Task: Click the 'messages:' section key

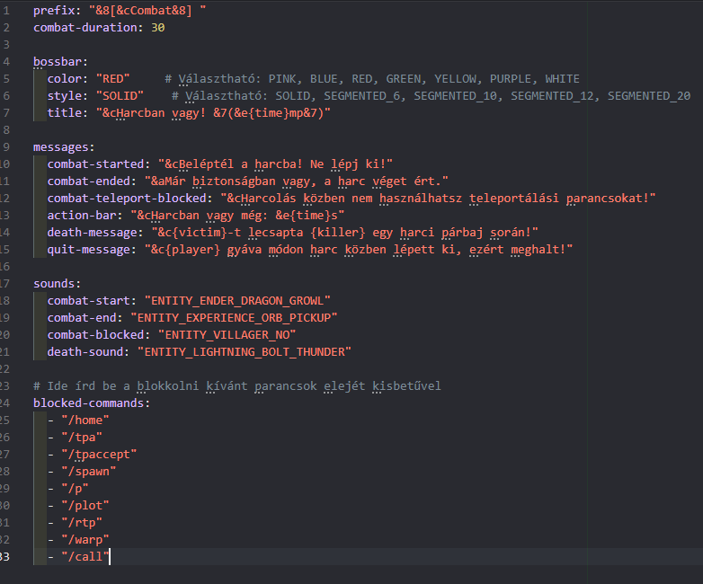Action: point(64,147)
